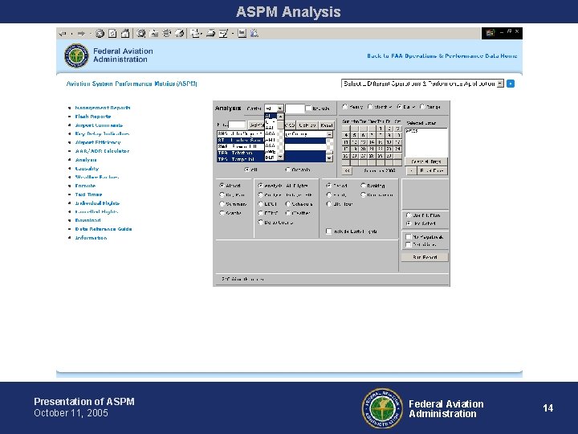
Task: Pick day 21 in the calendar
Action: pos(372,149)
